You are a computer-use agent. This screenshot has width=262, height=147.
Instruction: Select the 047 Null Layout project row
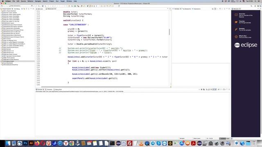[x=17, y=21]
